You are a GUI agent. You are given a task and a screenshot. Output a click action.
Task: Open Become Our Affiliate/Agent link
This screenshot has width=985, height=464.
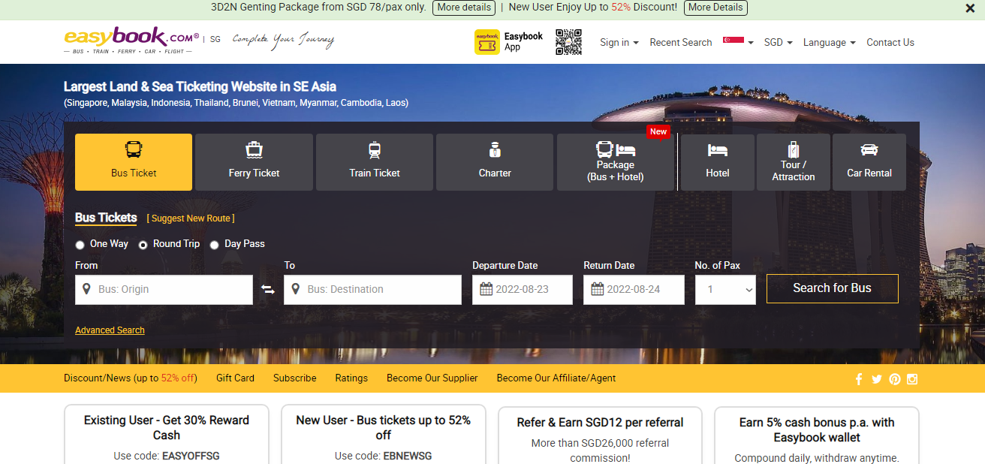coord(556,378)
